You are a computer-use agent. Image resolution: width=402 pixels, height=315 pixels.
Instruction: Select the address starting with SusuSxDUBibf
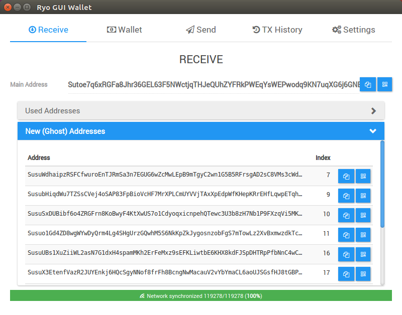165,214
